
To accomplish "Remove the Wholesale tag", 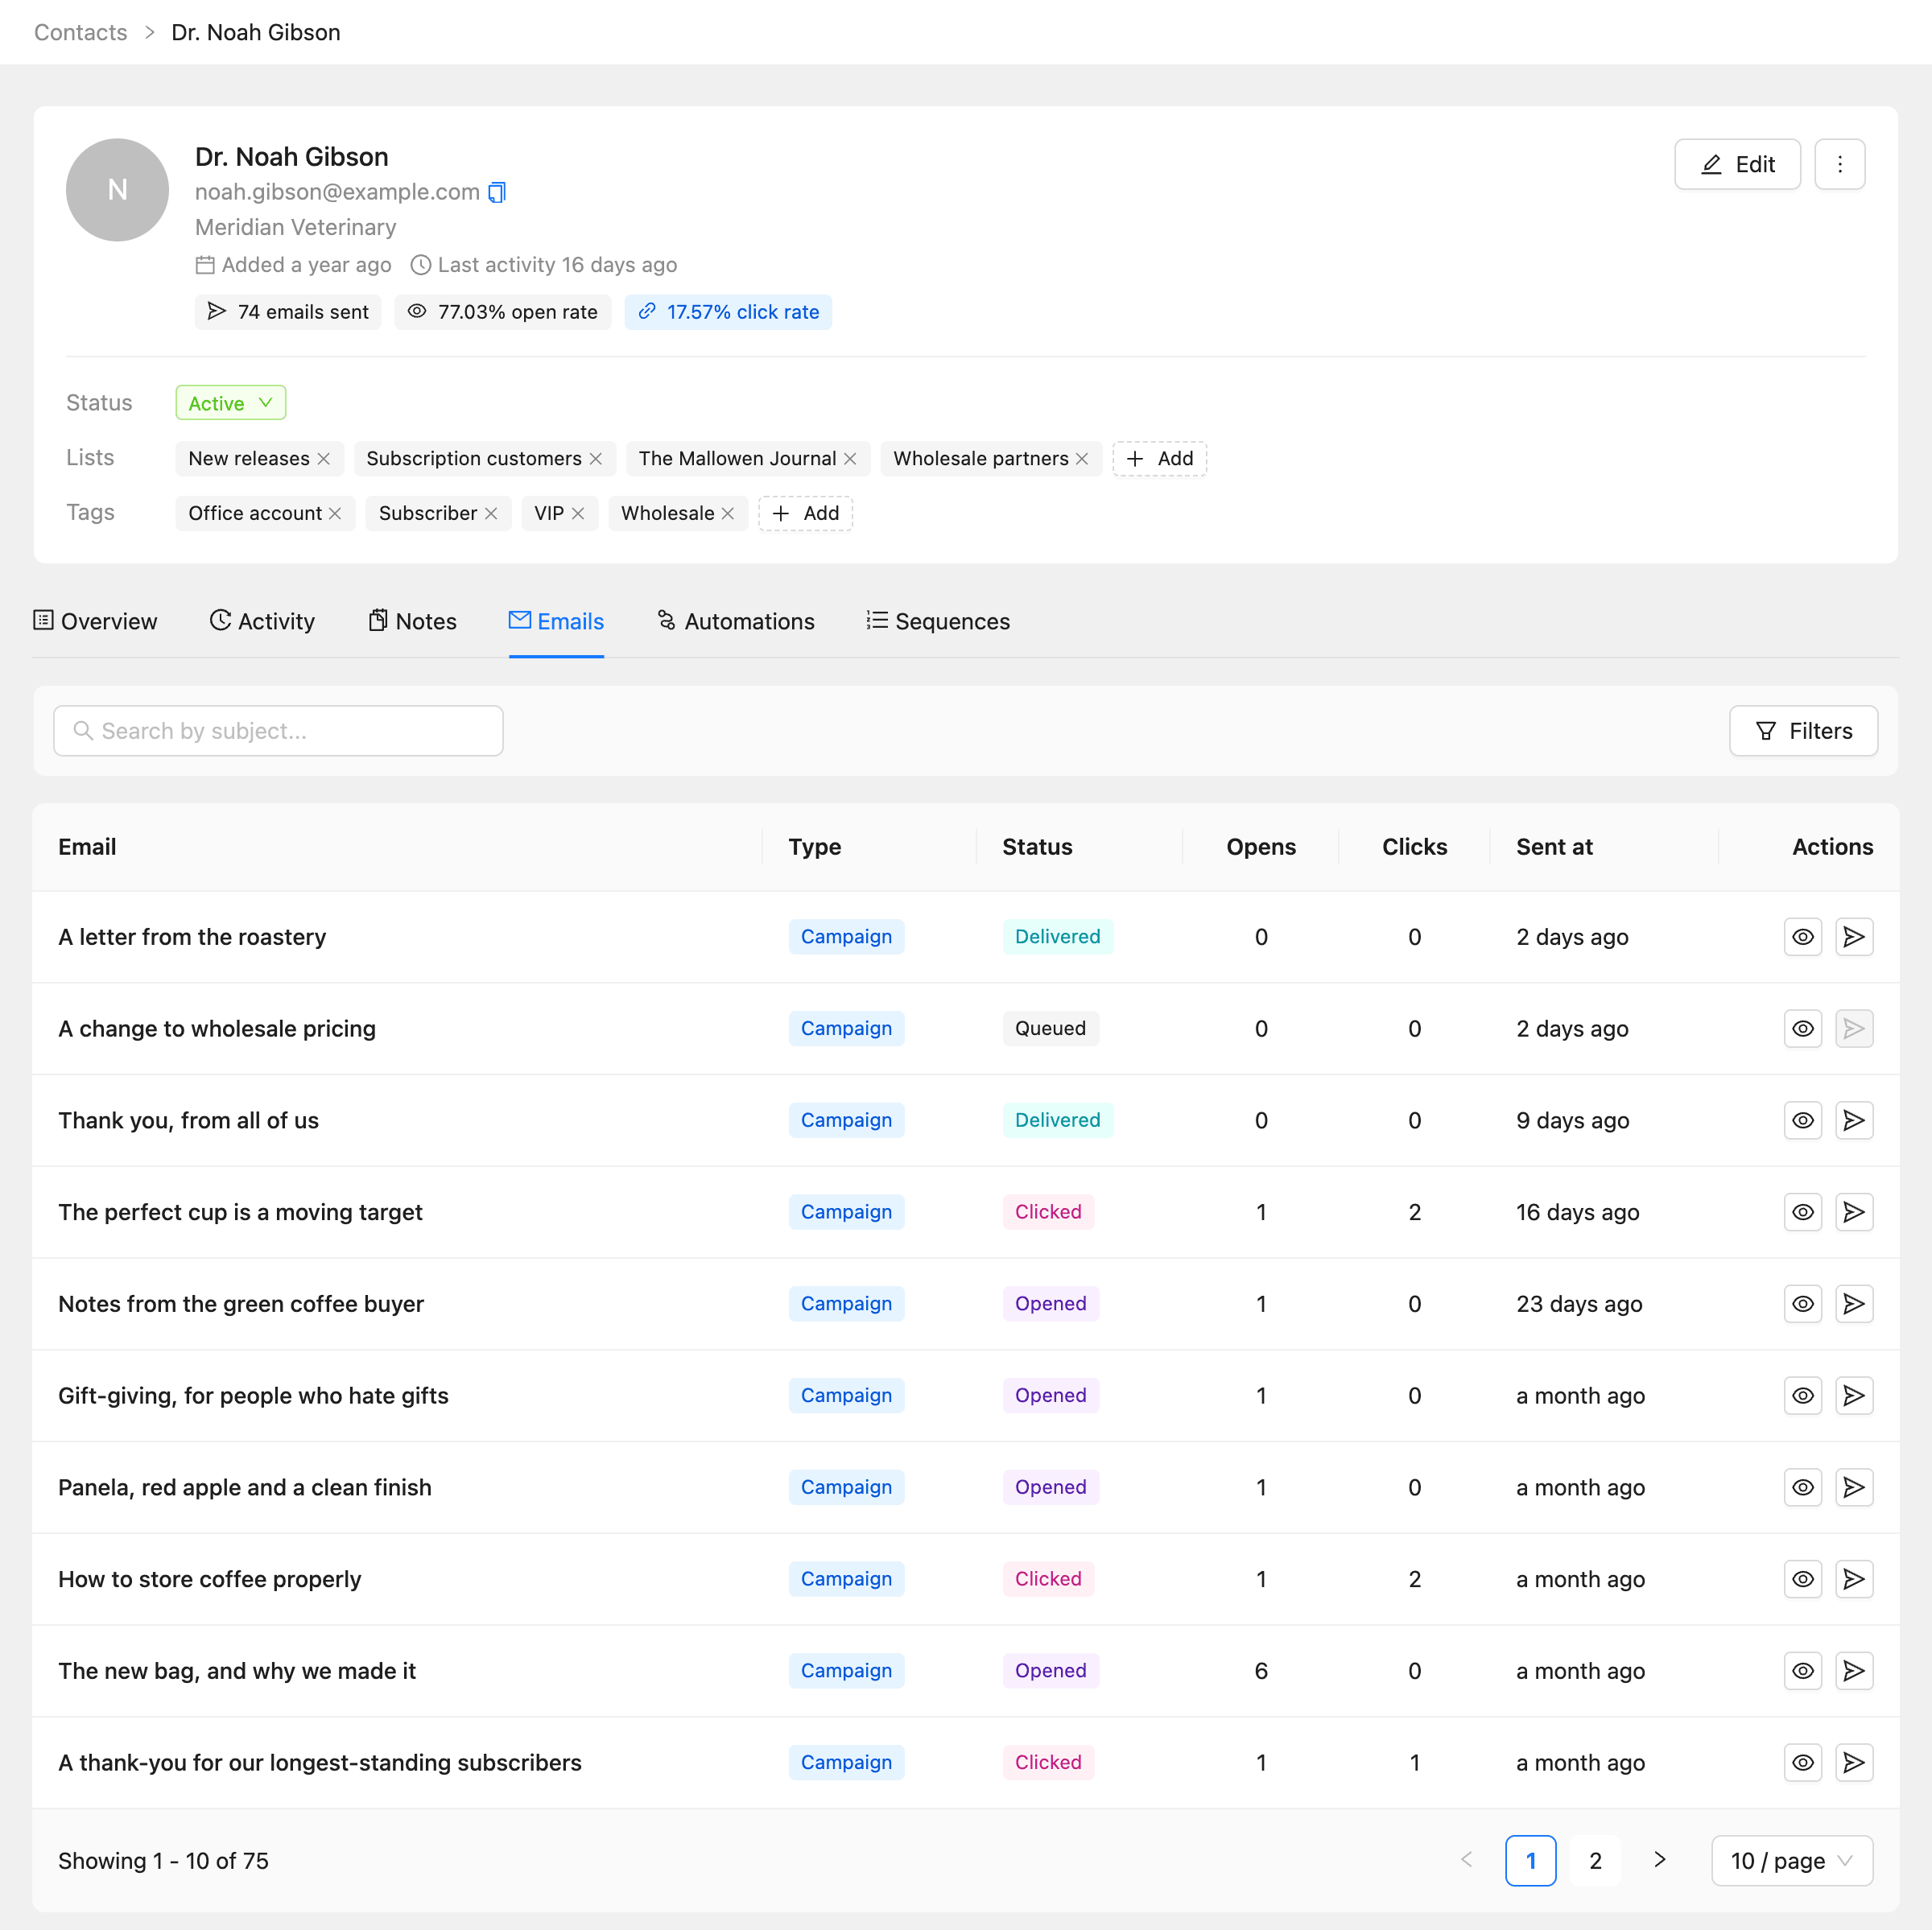I will click(x=728, y=514).
